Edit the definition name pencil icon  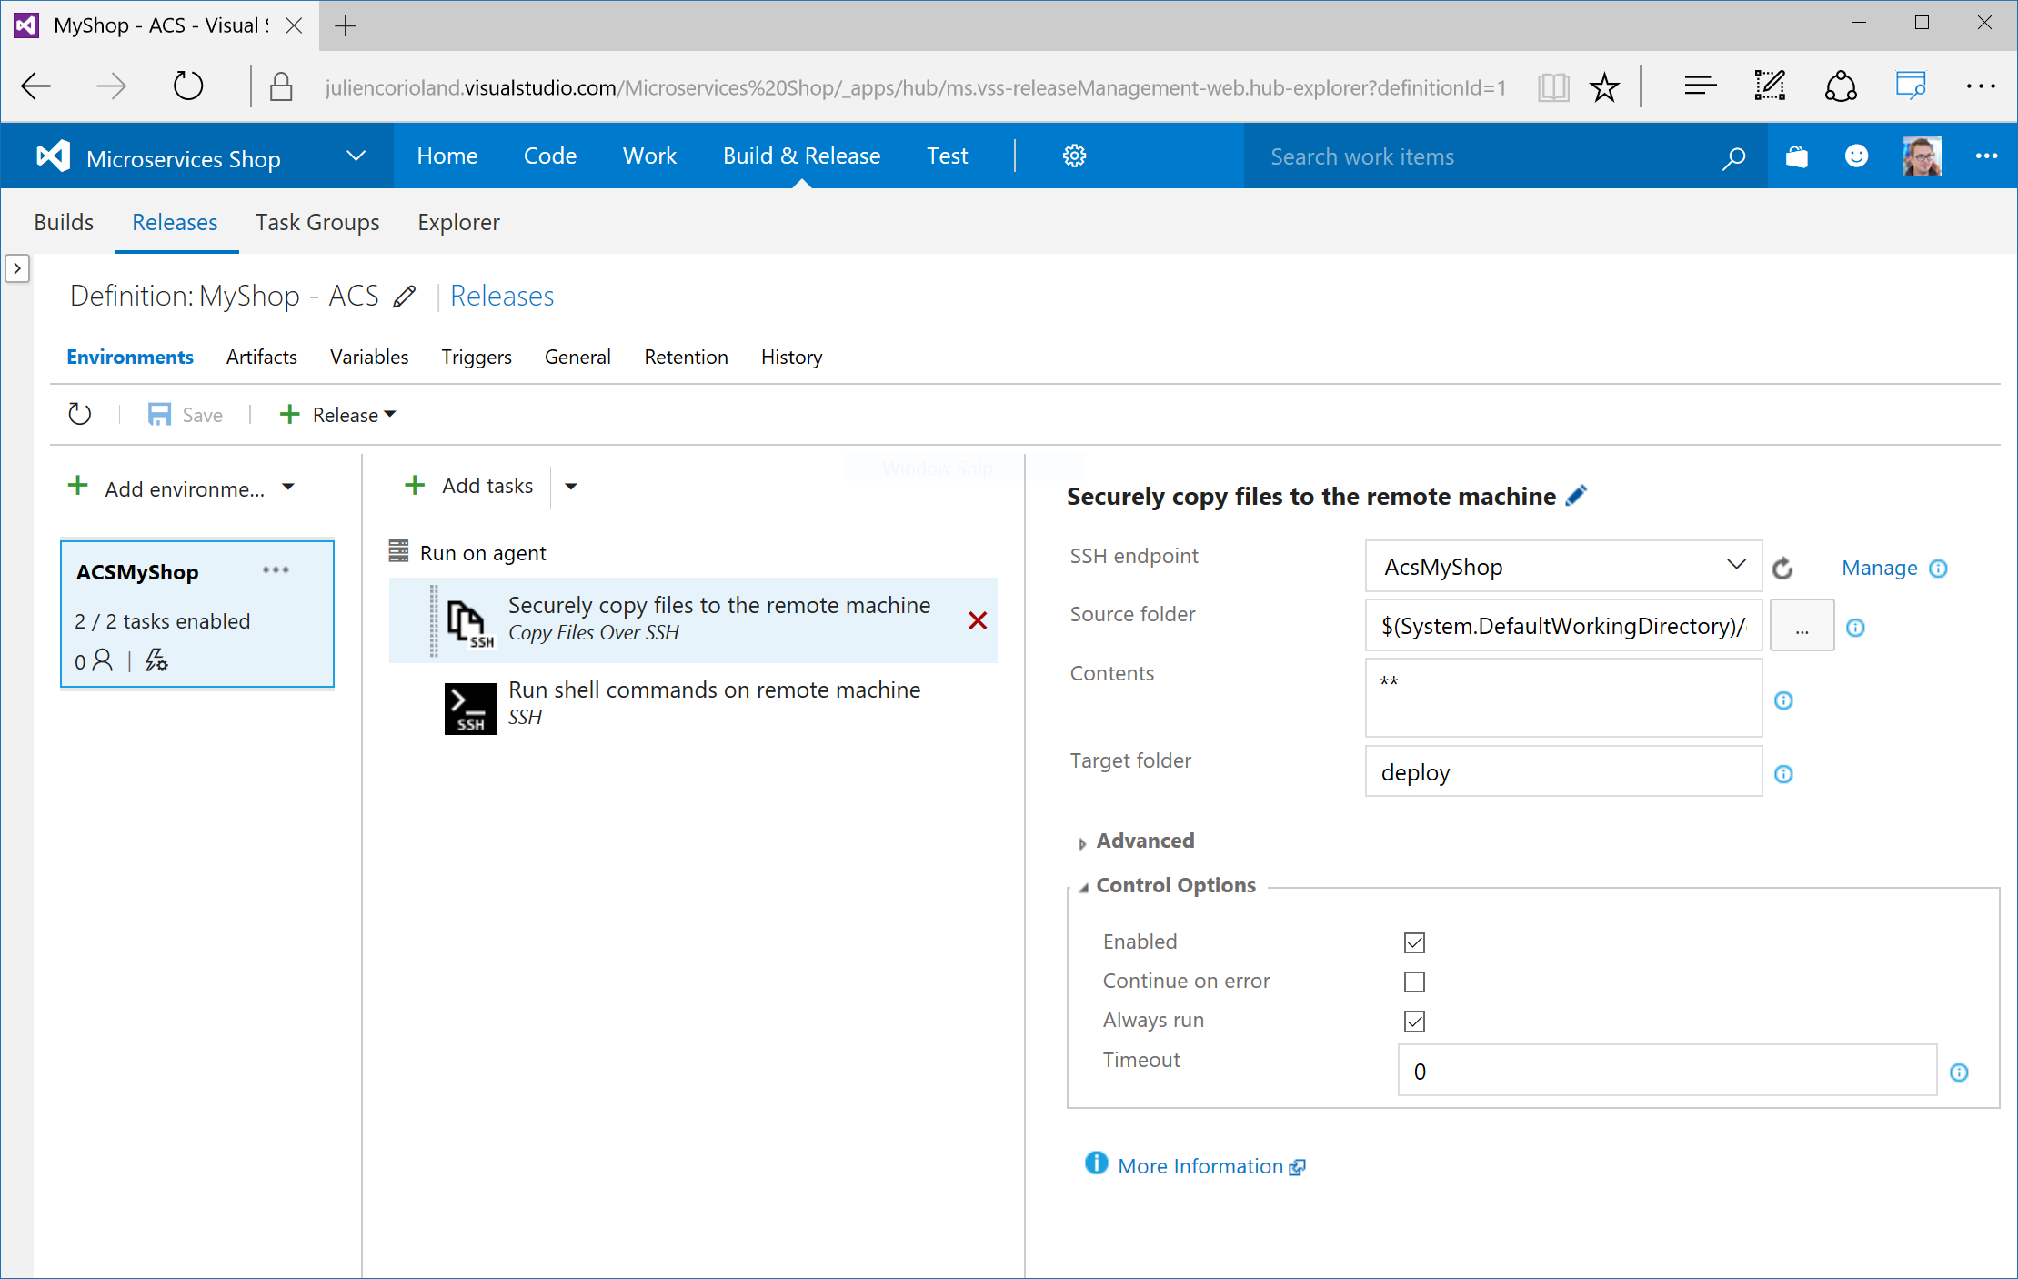pyautogui.click(x=405, y=297)
